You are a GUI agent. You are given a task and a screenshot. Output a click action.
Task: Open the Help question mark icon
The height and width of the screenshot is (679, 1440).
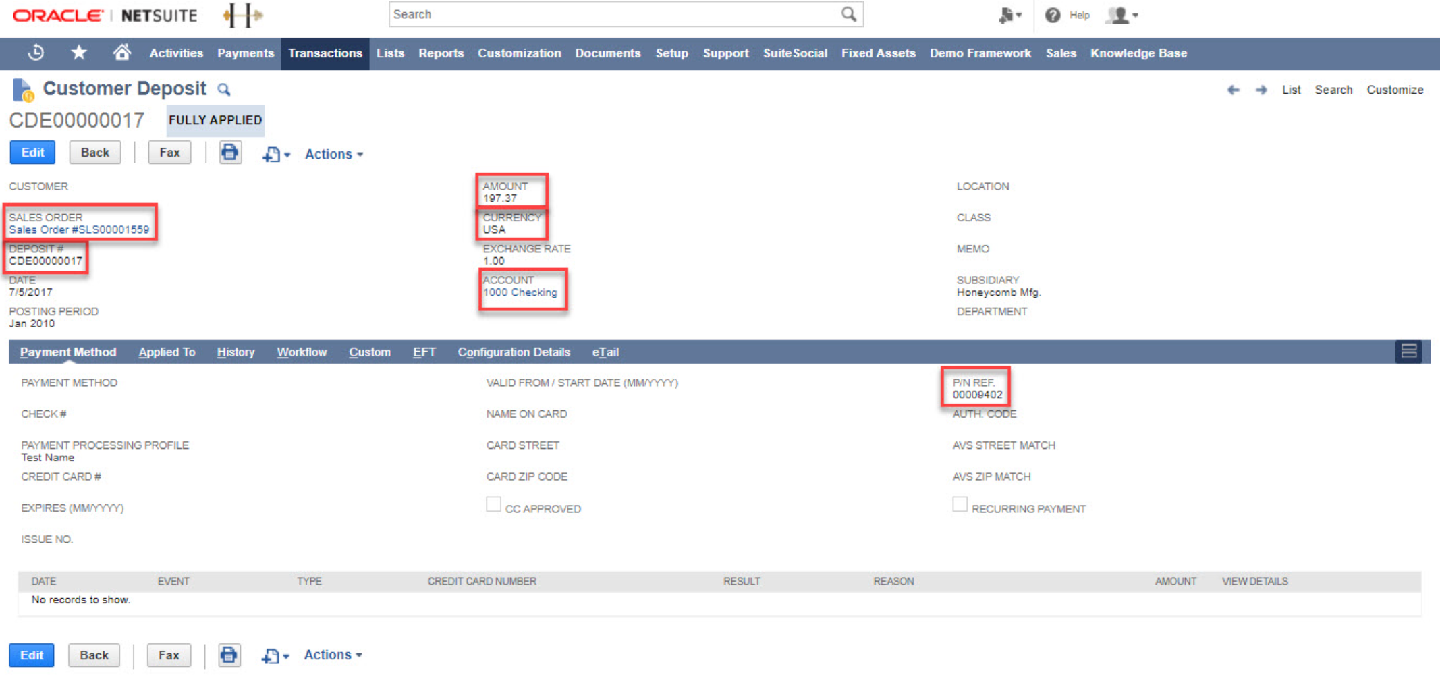1052,15
